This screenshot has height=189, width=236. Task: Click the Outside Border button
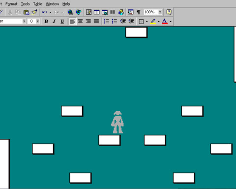(x=141, y=21)
